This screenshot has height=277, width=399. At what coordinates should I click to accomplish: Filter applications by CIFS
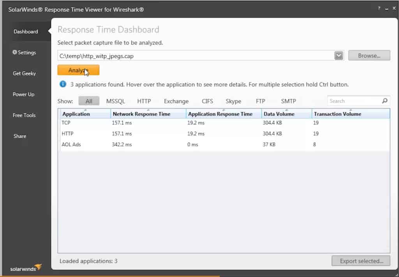click(207, 101)
